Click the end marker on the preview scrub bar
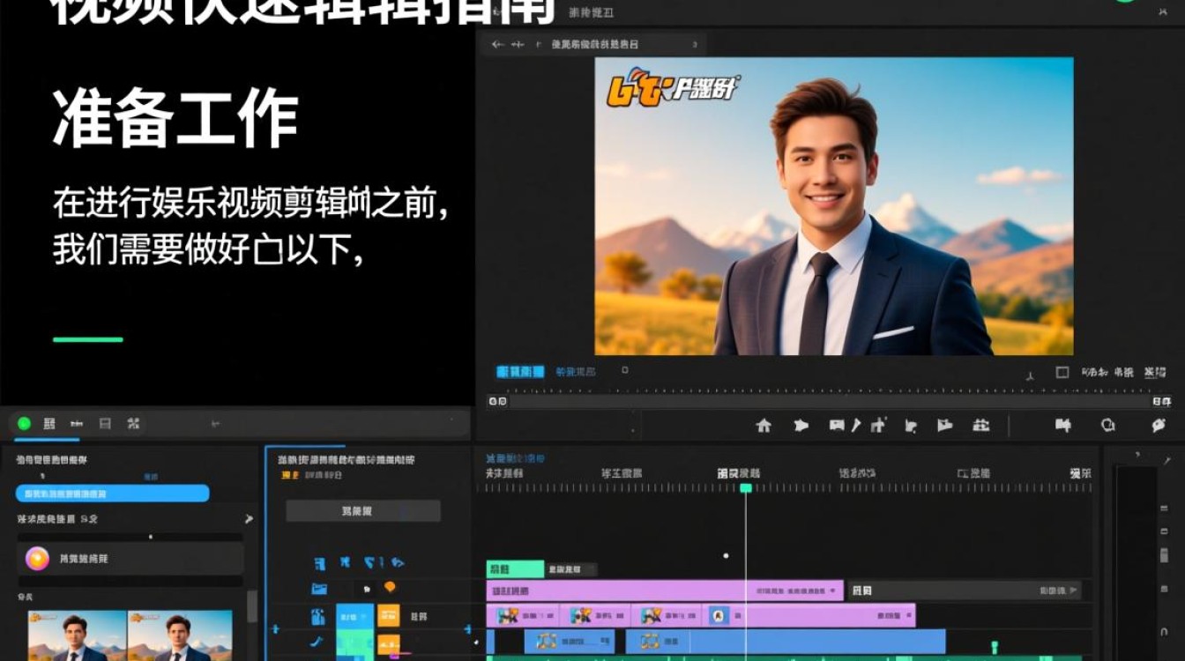 (1162, 402)
